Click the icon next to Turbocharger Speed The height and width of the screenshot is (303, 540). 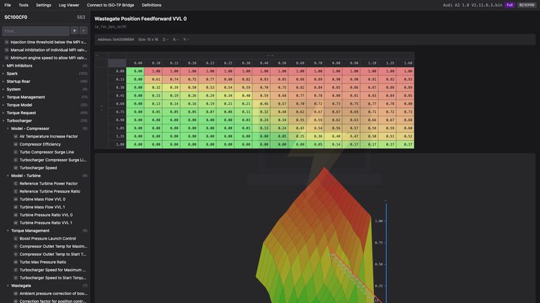[16, 168]
